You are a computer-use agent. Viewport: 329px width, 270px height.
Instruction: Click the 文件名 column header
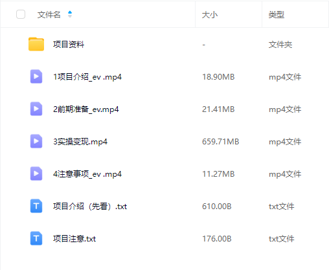point(49,15)
